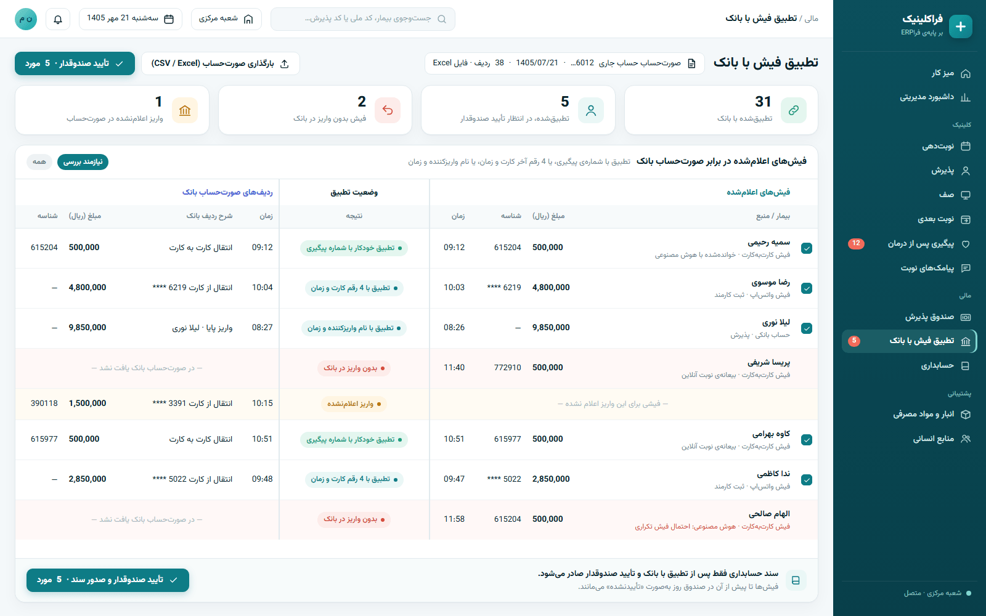The height and width of the screenshot is (616, 986).
Task: Select the همه filter tab
Action: pos(39,162)
